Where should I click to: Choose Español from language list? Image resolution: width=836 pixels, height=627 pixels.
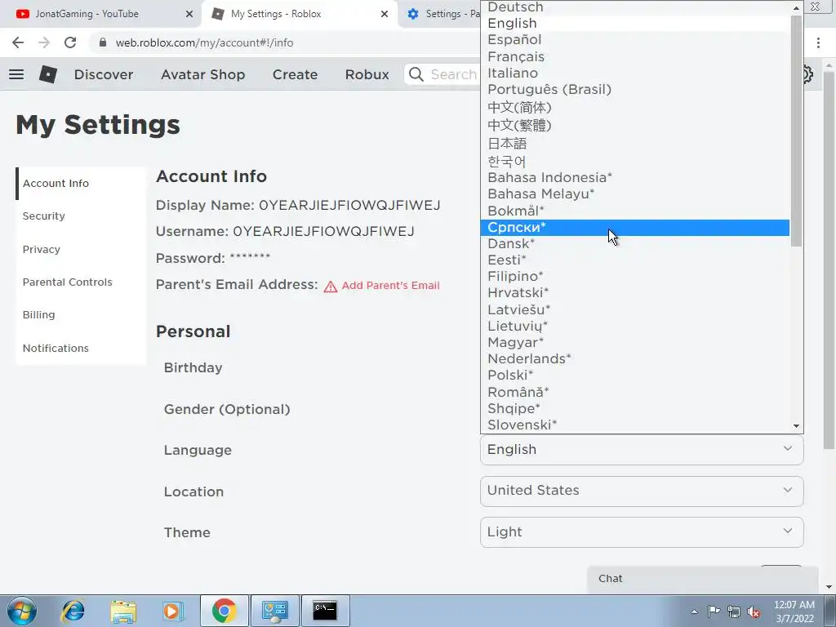click(x=634, y=40)
